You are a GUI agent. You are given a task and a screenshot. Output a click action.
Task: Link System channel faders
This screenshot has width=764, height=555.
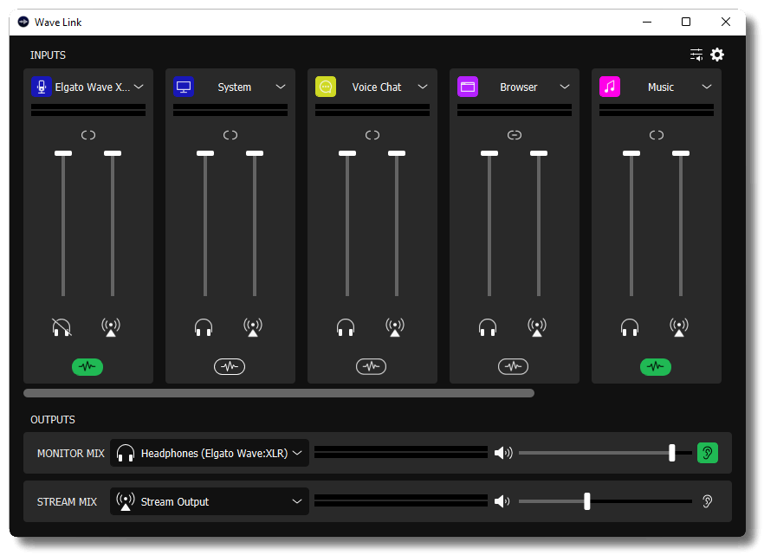[x=230, y=135]
